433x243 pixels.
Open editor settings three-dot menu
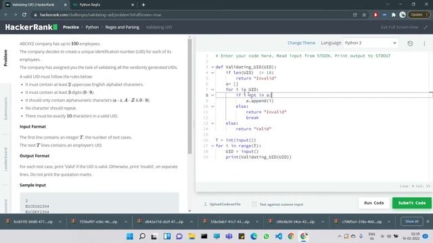click(x=424, y=43)
